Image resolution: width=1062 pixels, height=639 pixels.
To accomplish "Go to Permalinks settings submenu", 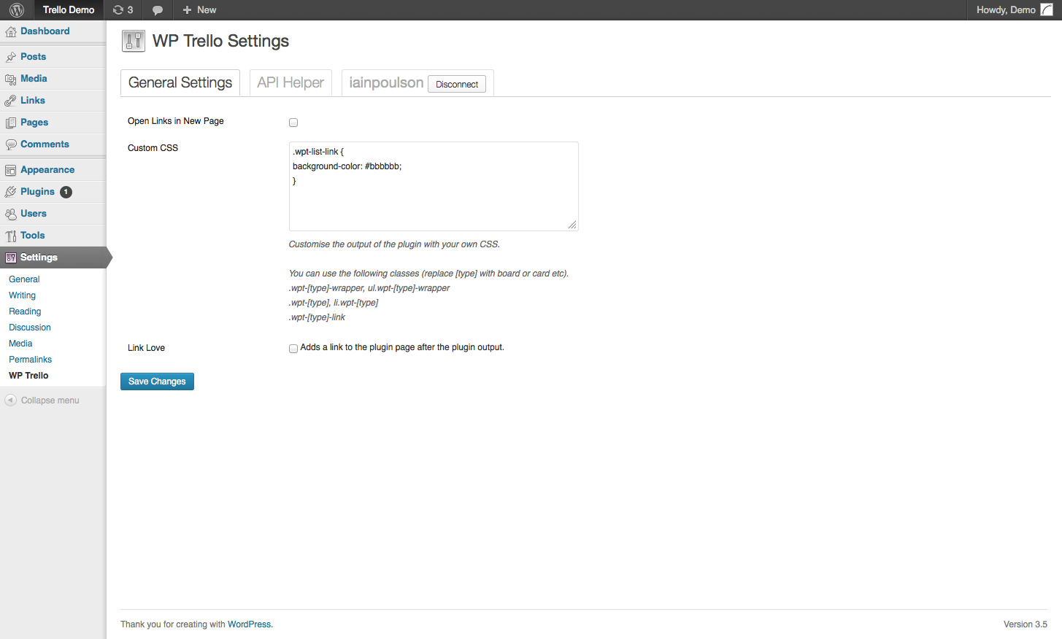I will 30,360.
